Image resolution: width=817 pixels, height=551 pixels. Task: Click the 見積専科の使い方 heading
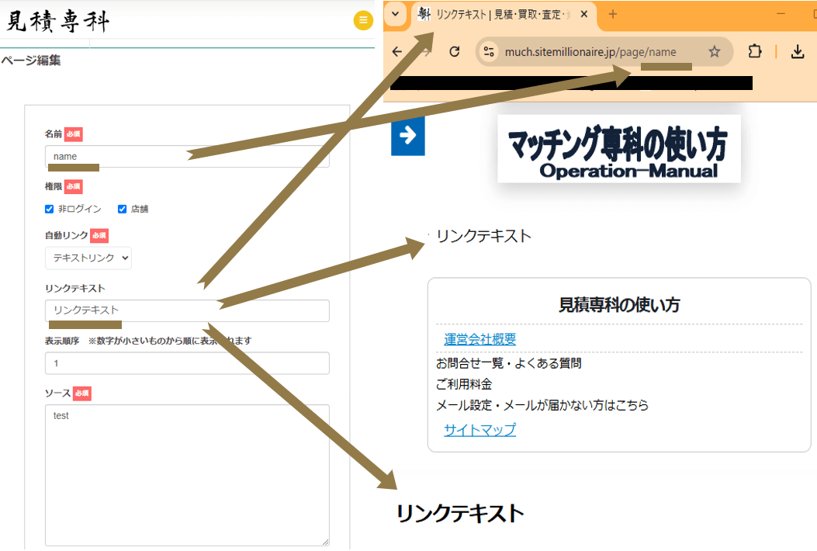(619, 305)
